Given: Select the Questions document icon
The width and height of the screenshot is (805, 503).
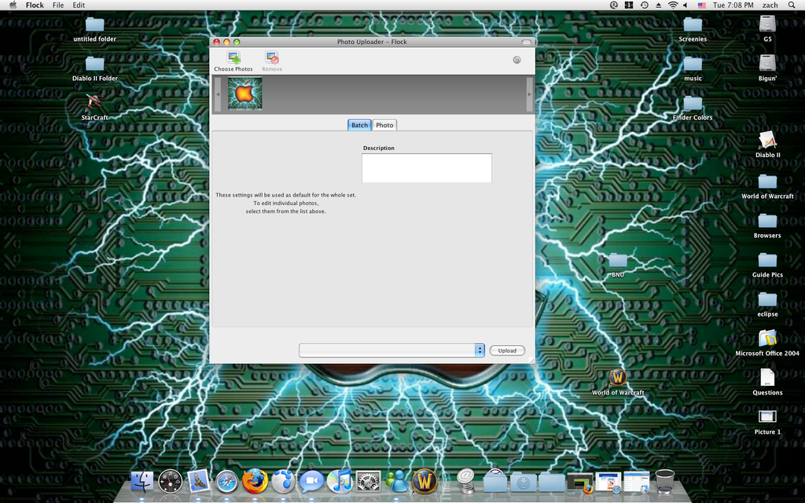Looking at the screenshot, I should (x=767, y=383).
